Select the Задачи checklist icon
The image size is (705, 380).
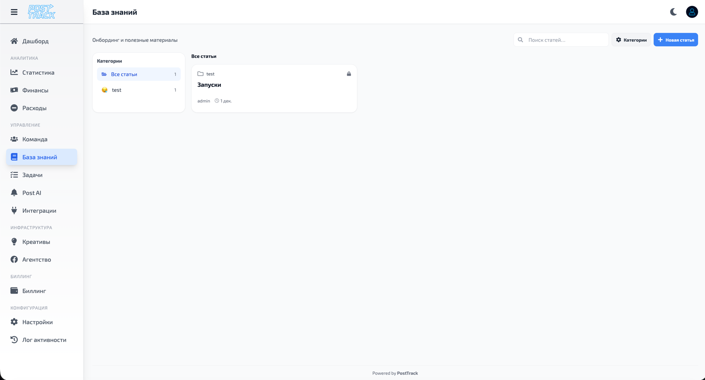click(14, 175)
